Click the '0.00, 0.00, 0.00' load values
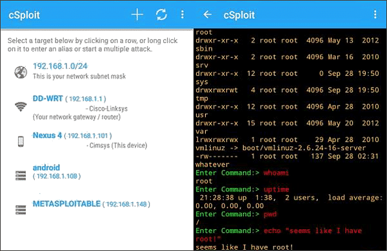This screenshot has width=387, height=251. [x=230, y=206]
